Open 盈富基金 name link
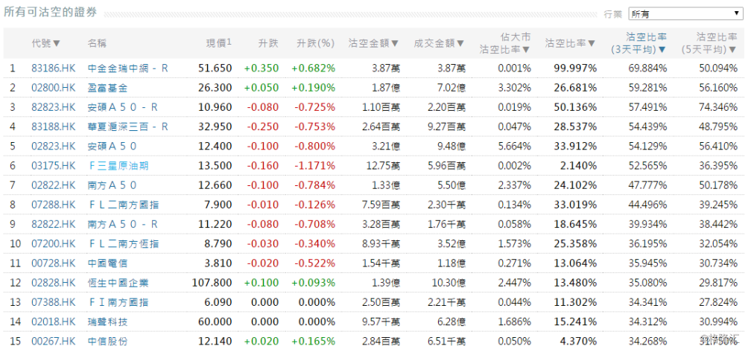 107,88
